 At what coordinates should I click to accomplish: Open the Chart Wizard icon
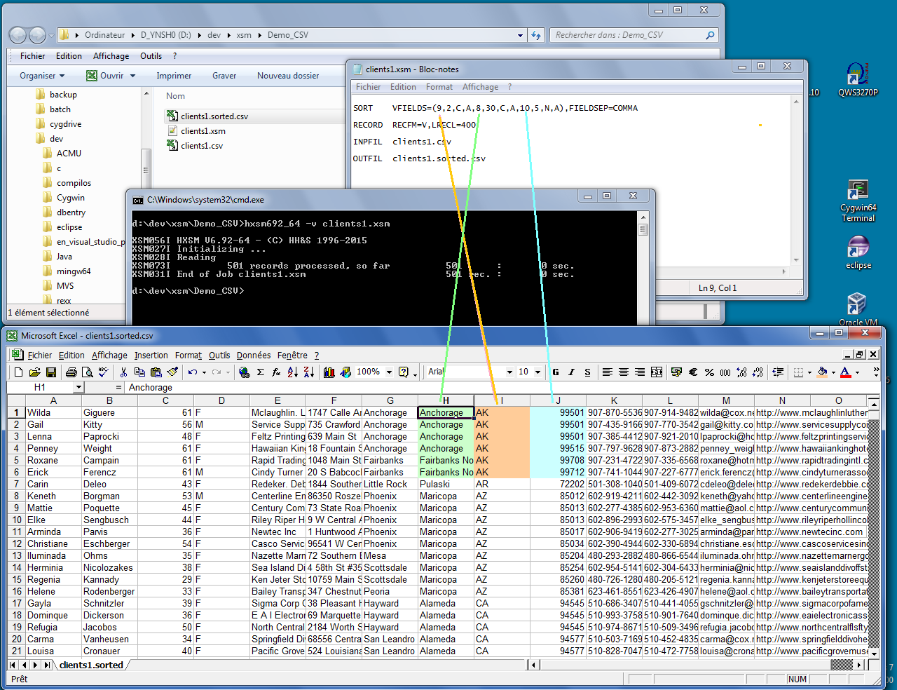[329, 372]
